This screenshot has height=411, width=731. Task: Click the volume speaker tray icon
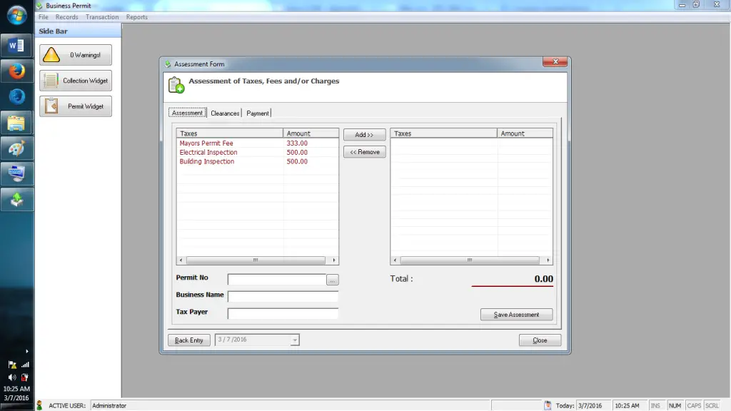12,377
